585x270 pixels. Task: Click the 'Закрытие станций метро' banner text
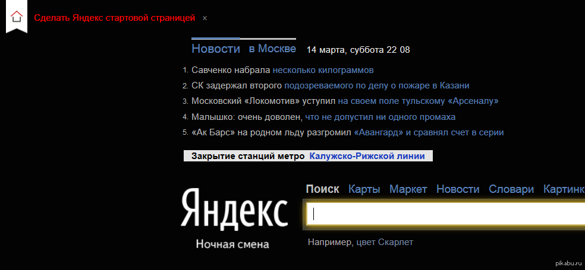tap(248, 156)
